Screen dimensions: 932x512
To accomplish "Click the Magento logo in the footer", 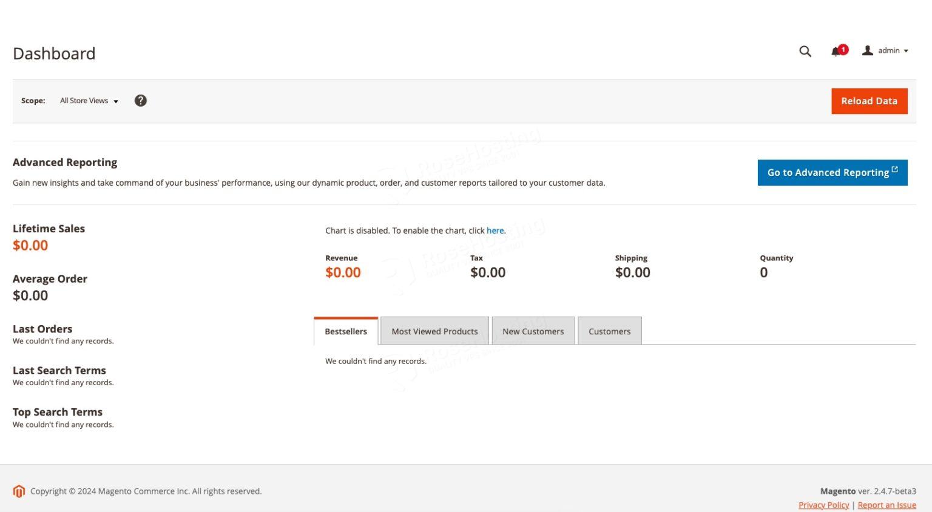I will (x=18, y=491).
